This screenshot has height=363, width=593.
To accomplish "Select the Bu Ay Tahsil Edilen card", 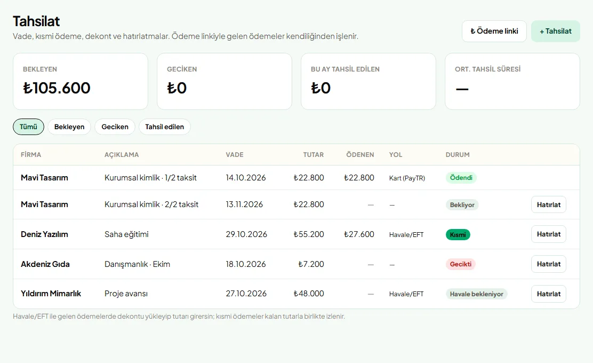I will (368, 81).
